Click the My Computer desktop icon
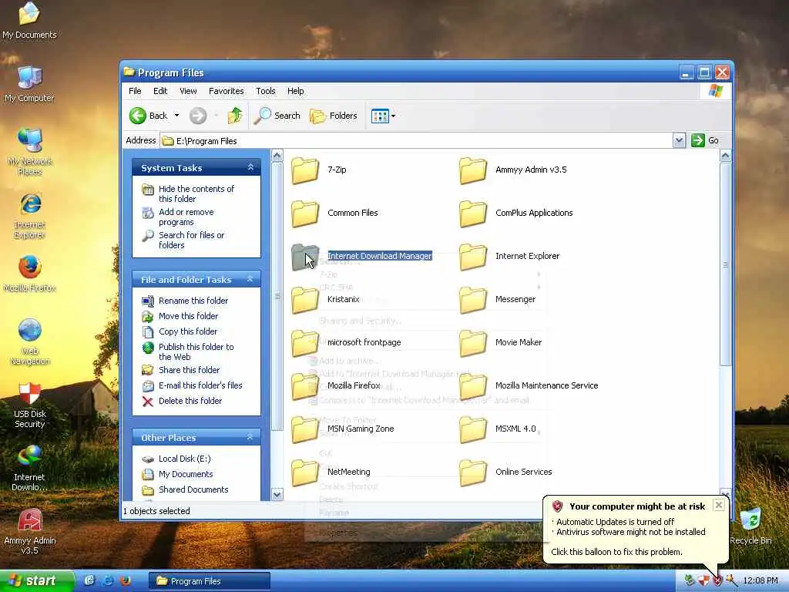Viewport: 789px width, 592px height. [x=29, y=84]
